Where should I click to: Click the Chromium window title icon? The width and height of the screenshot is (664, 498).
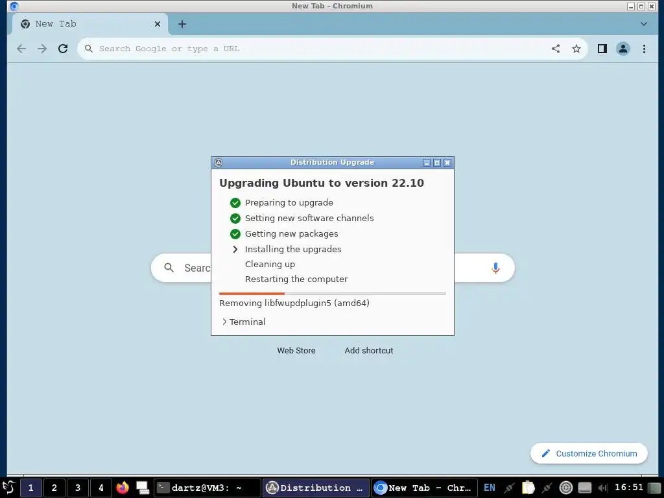pyautogui.click(x=14, y=6)
